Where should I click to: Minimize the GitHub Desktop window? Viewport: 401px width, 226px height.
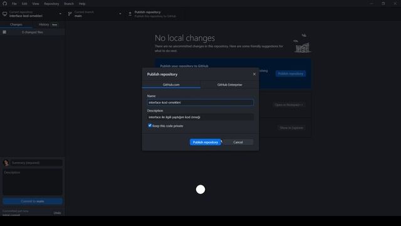point(372,4)
